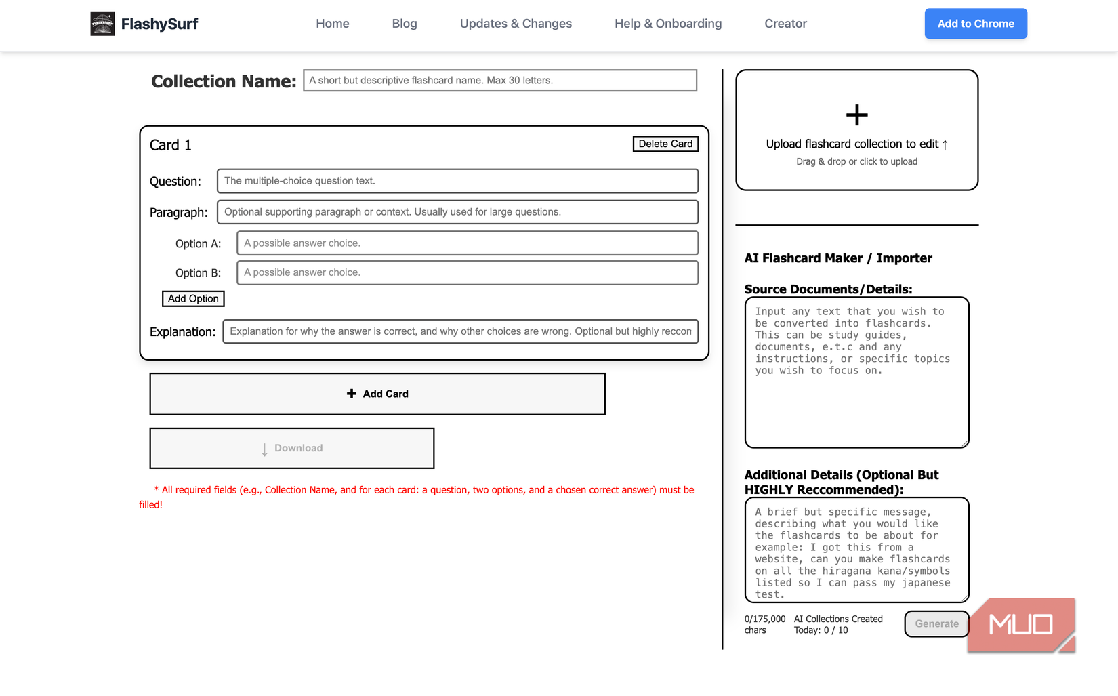Click the flashcard upload drop zone
The height and width of the screenshot is (696, 1118).
pyautogui.click(x=856, y=130)
